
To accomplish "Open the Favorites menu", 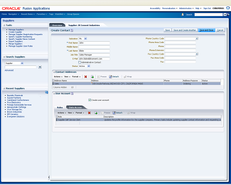I will tap(42, 14).
